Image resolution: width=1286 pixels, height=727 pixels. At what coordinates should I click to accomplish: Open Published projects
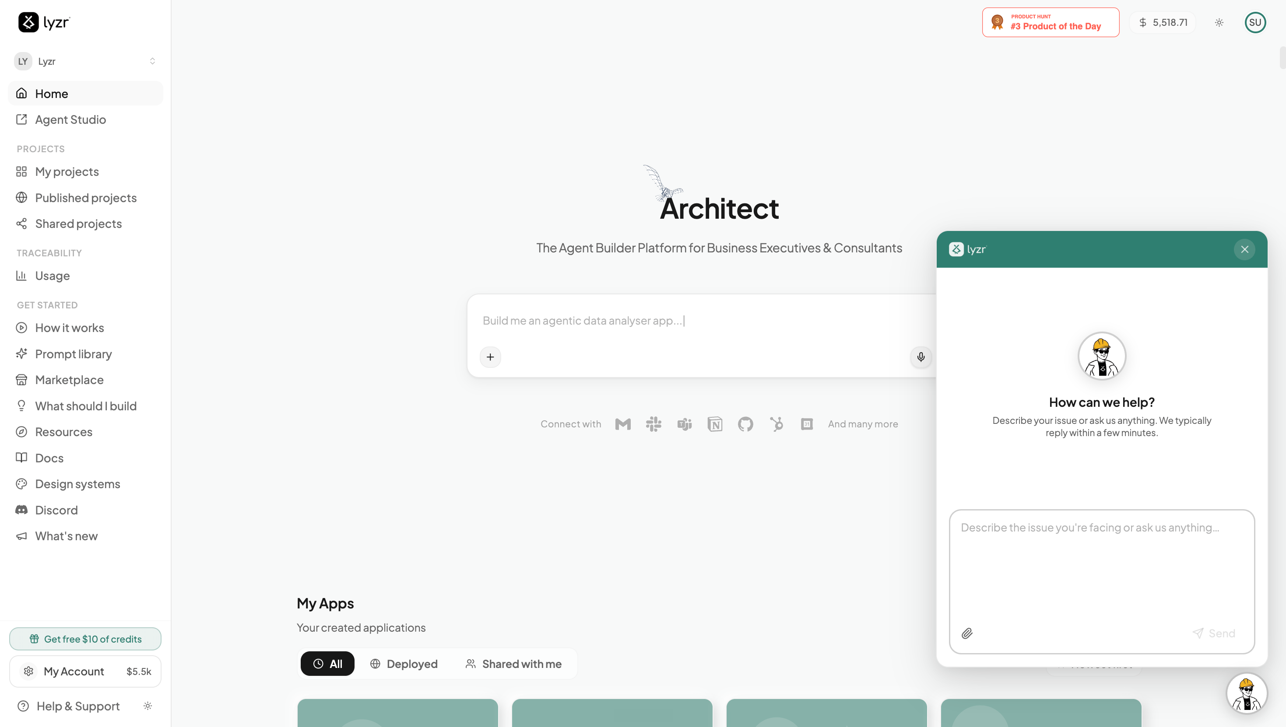[x=85, y=198]
